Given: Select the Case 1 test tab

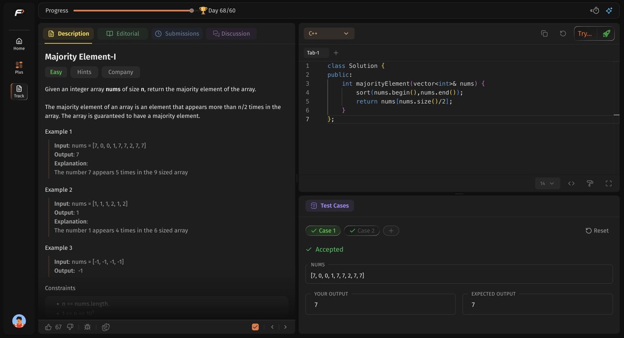Looking at the screenshot, I should 323,231.
